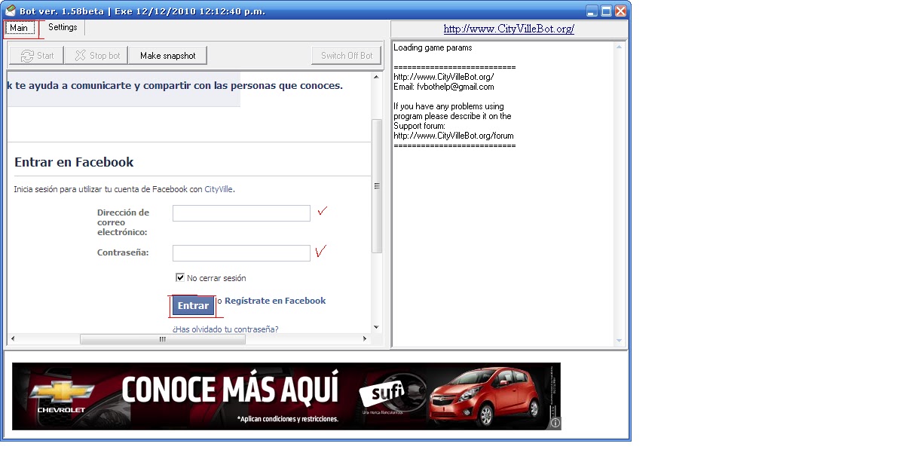Click the Entrar login button

(193, 305)
